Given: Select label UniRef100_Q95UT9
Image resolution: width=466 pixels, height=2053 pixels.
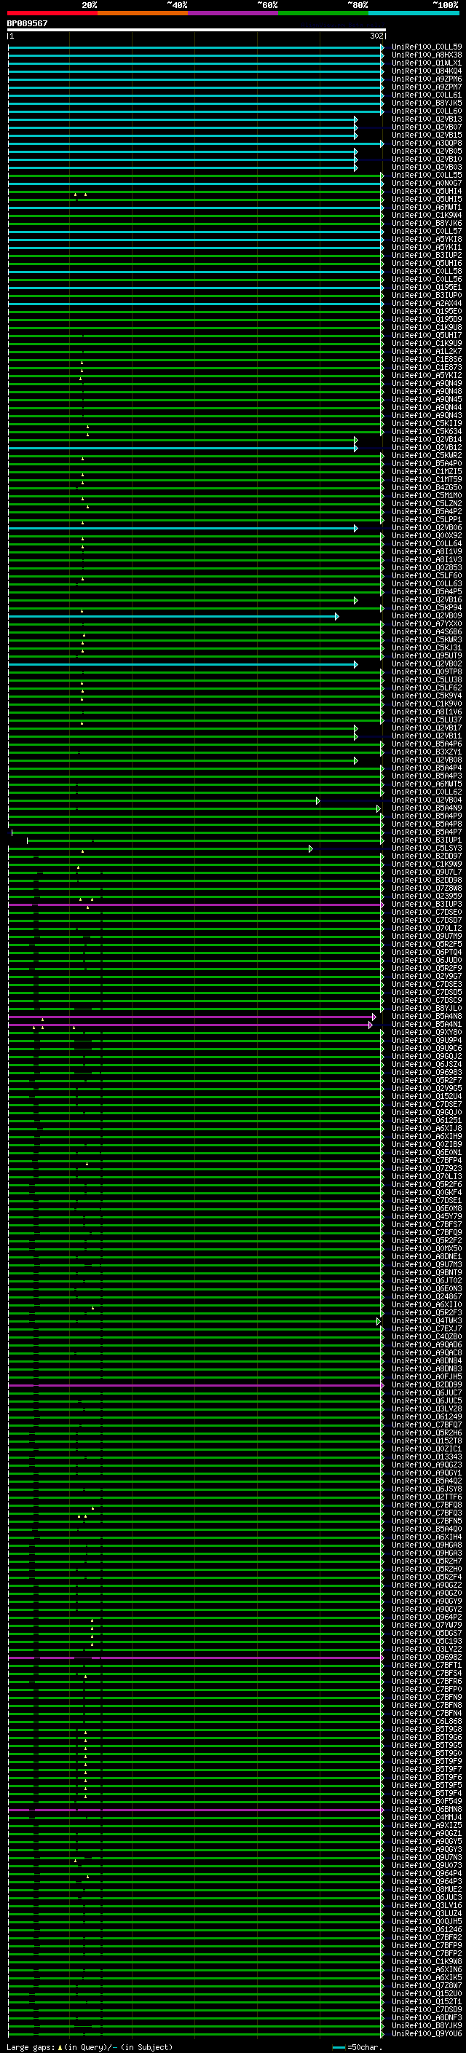Looking at the screenshot, I should [x=426, y=656].
